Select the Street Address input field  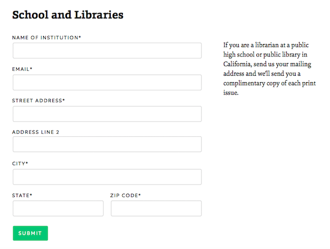pos(107,114)
